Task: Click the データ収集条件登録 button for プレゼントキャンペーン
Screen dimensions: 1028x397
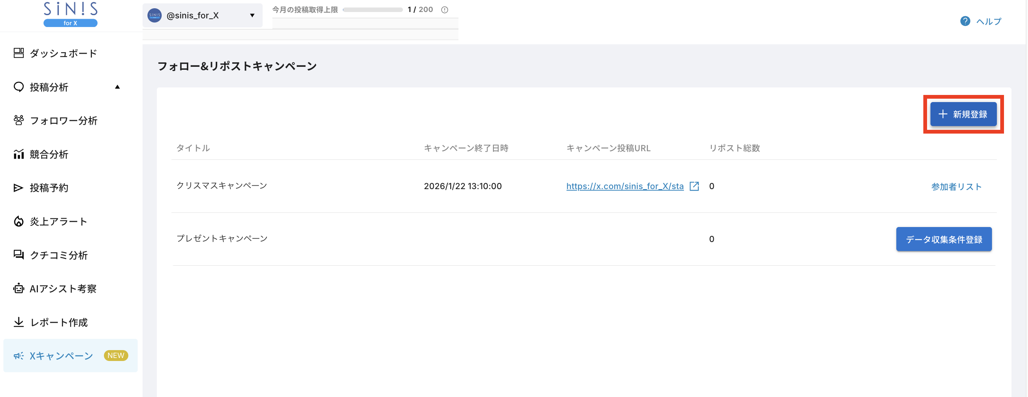Action: pyautogui.click(x=944, y=239)
